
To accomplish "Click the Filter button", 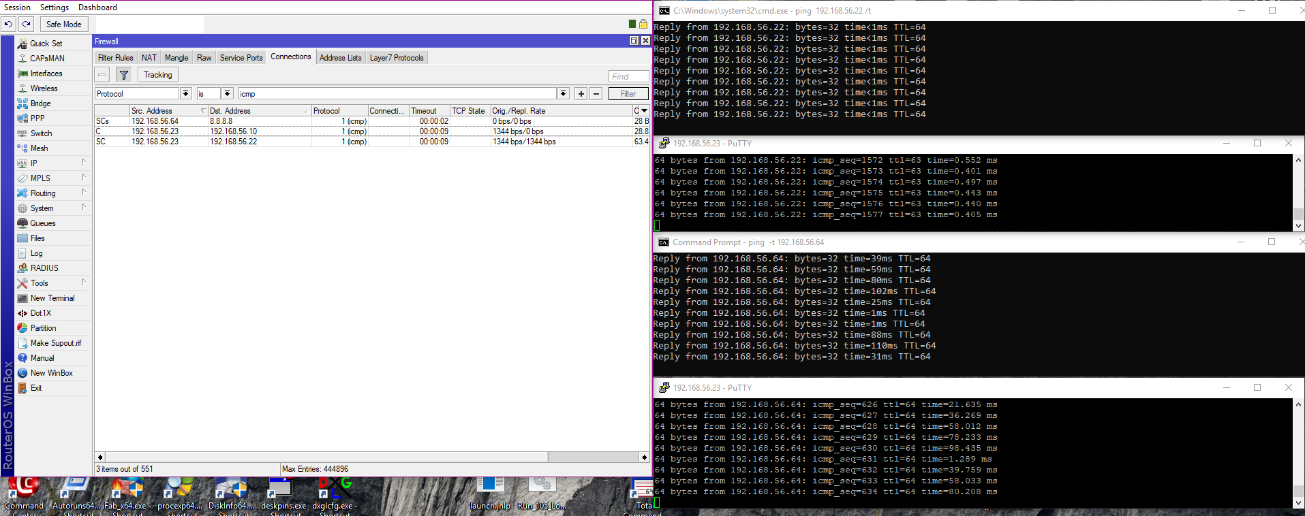I will point(628,94).
